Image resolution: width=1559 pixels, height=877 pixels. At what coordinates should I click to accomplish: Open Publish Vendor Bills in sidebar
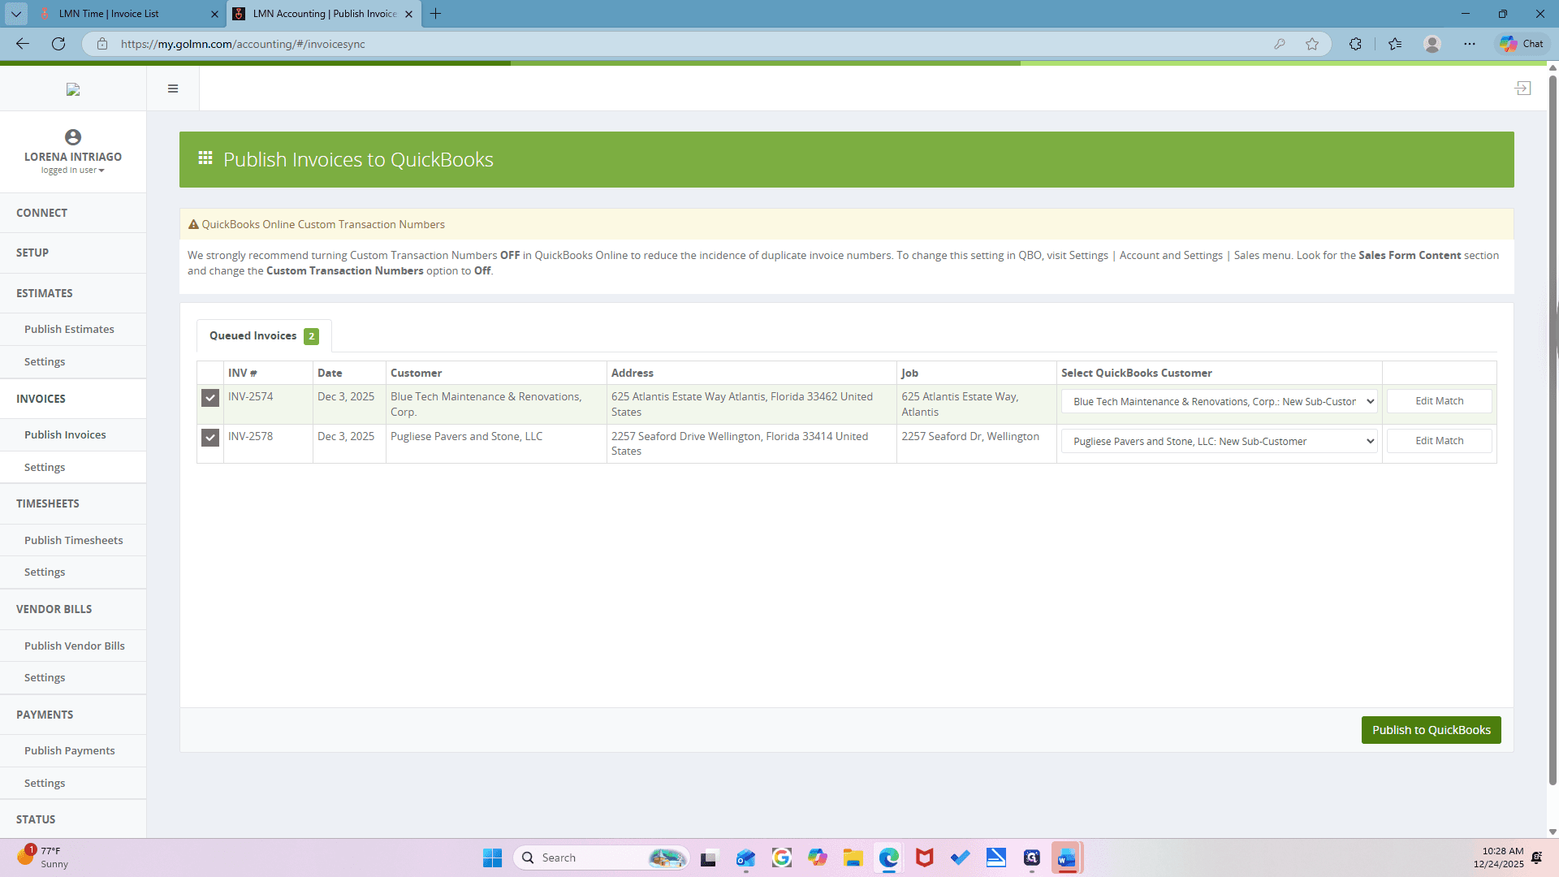(73, 646)
